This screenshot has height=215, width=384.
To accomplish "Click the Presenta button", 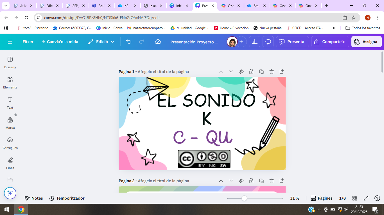I will [292, 42].
